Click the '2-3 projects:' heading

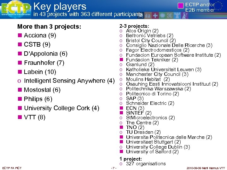(134, 26)
